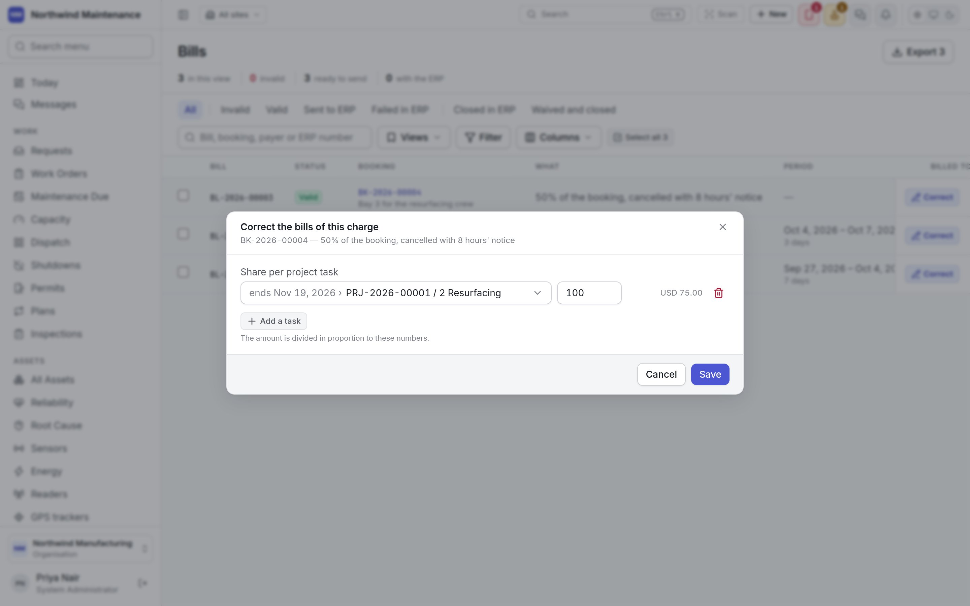970x606 pixels.
Task: Expand the Northwind Manufacturing organisation switcher
Action: click(x=80, y=548)
